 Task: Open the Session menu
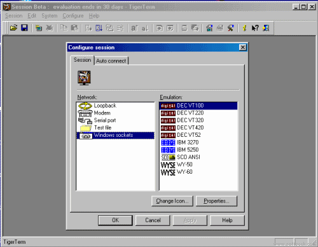click(x=13, y=16)
